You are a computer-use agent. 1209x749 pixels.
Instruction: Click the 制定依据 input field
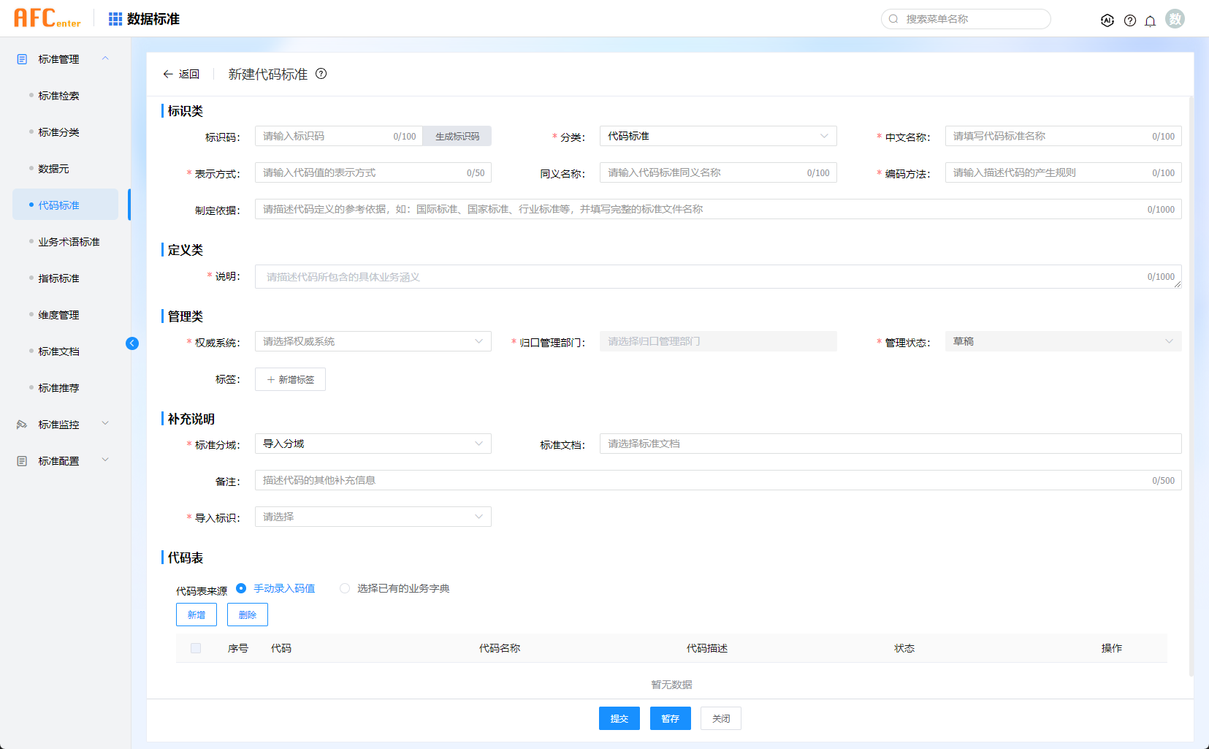tap(718, 209)
